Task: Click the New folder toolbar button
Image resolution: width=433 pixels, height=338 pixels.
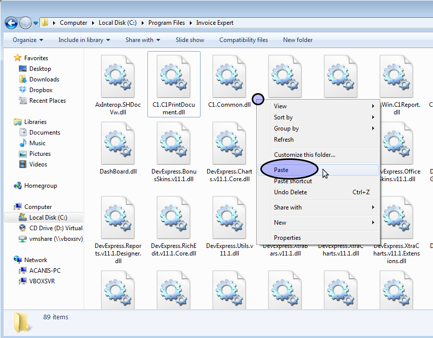Action: point(298,40)
